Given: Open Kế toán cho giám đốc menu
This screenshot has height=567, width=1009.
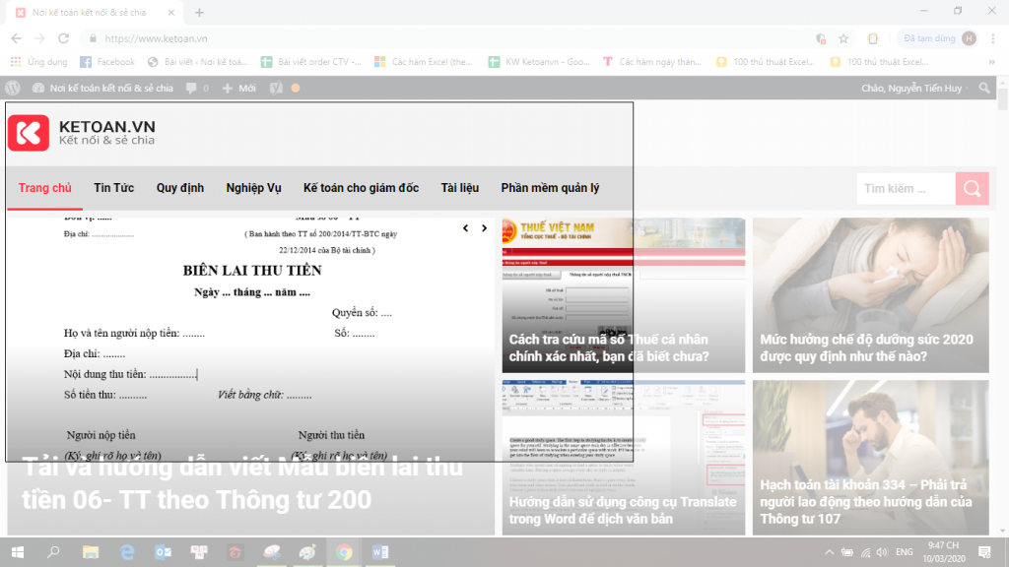Looking at the screenshot, I should tap(361, 188).
